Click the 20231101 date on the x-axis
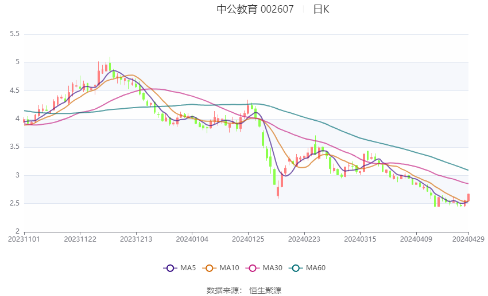The height and width of the screenshot is (296, 488). (x=24, y=239)
